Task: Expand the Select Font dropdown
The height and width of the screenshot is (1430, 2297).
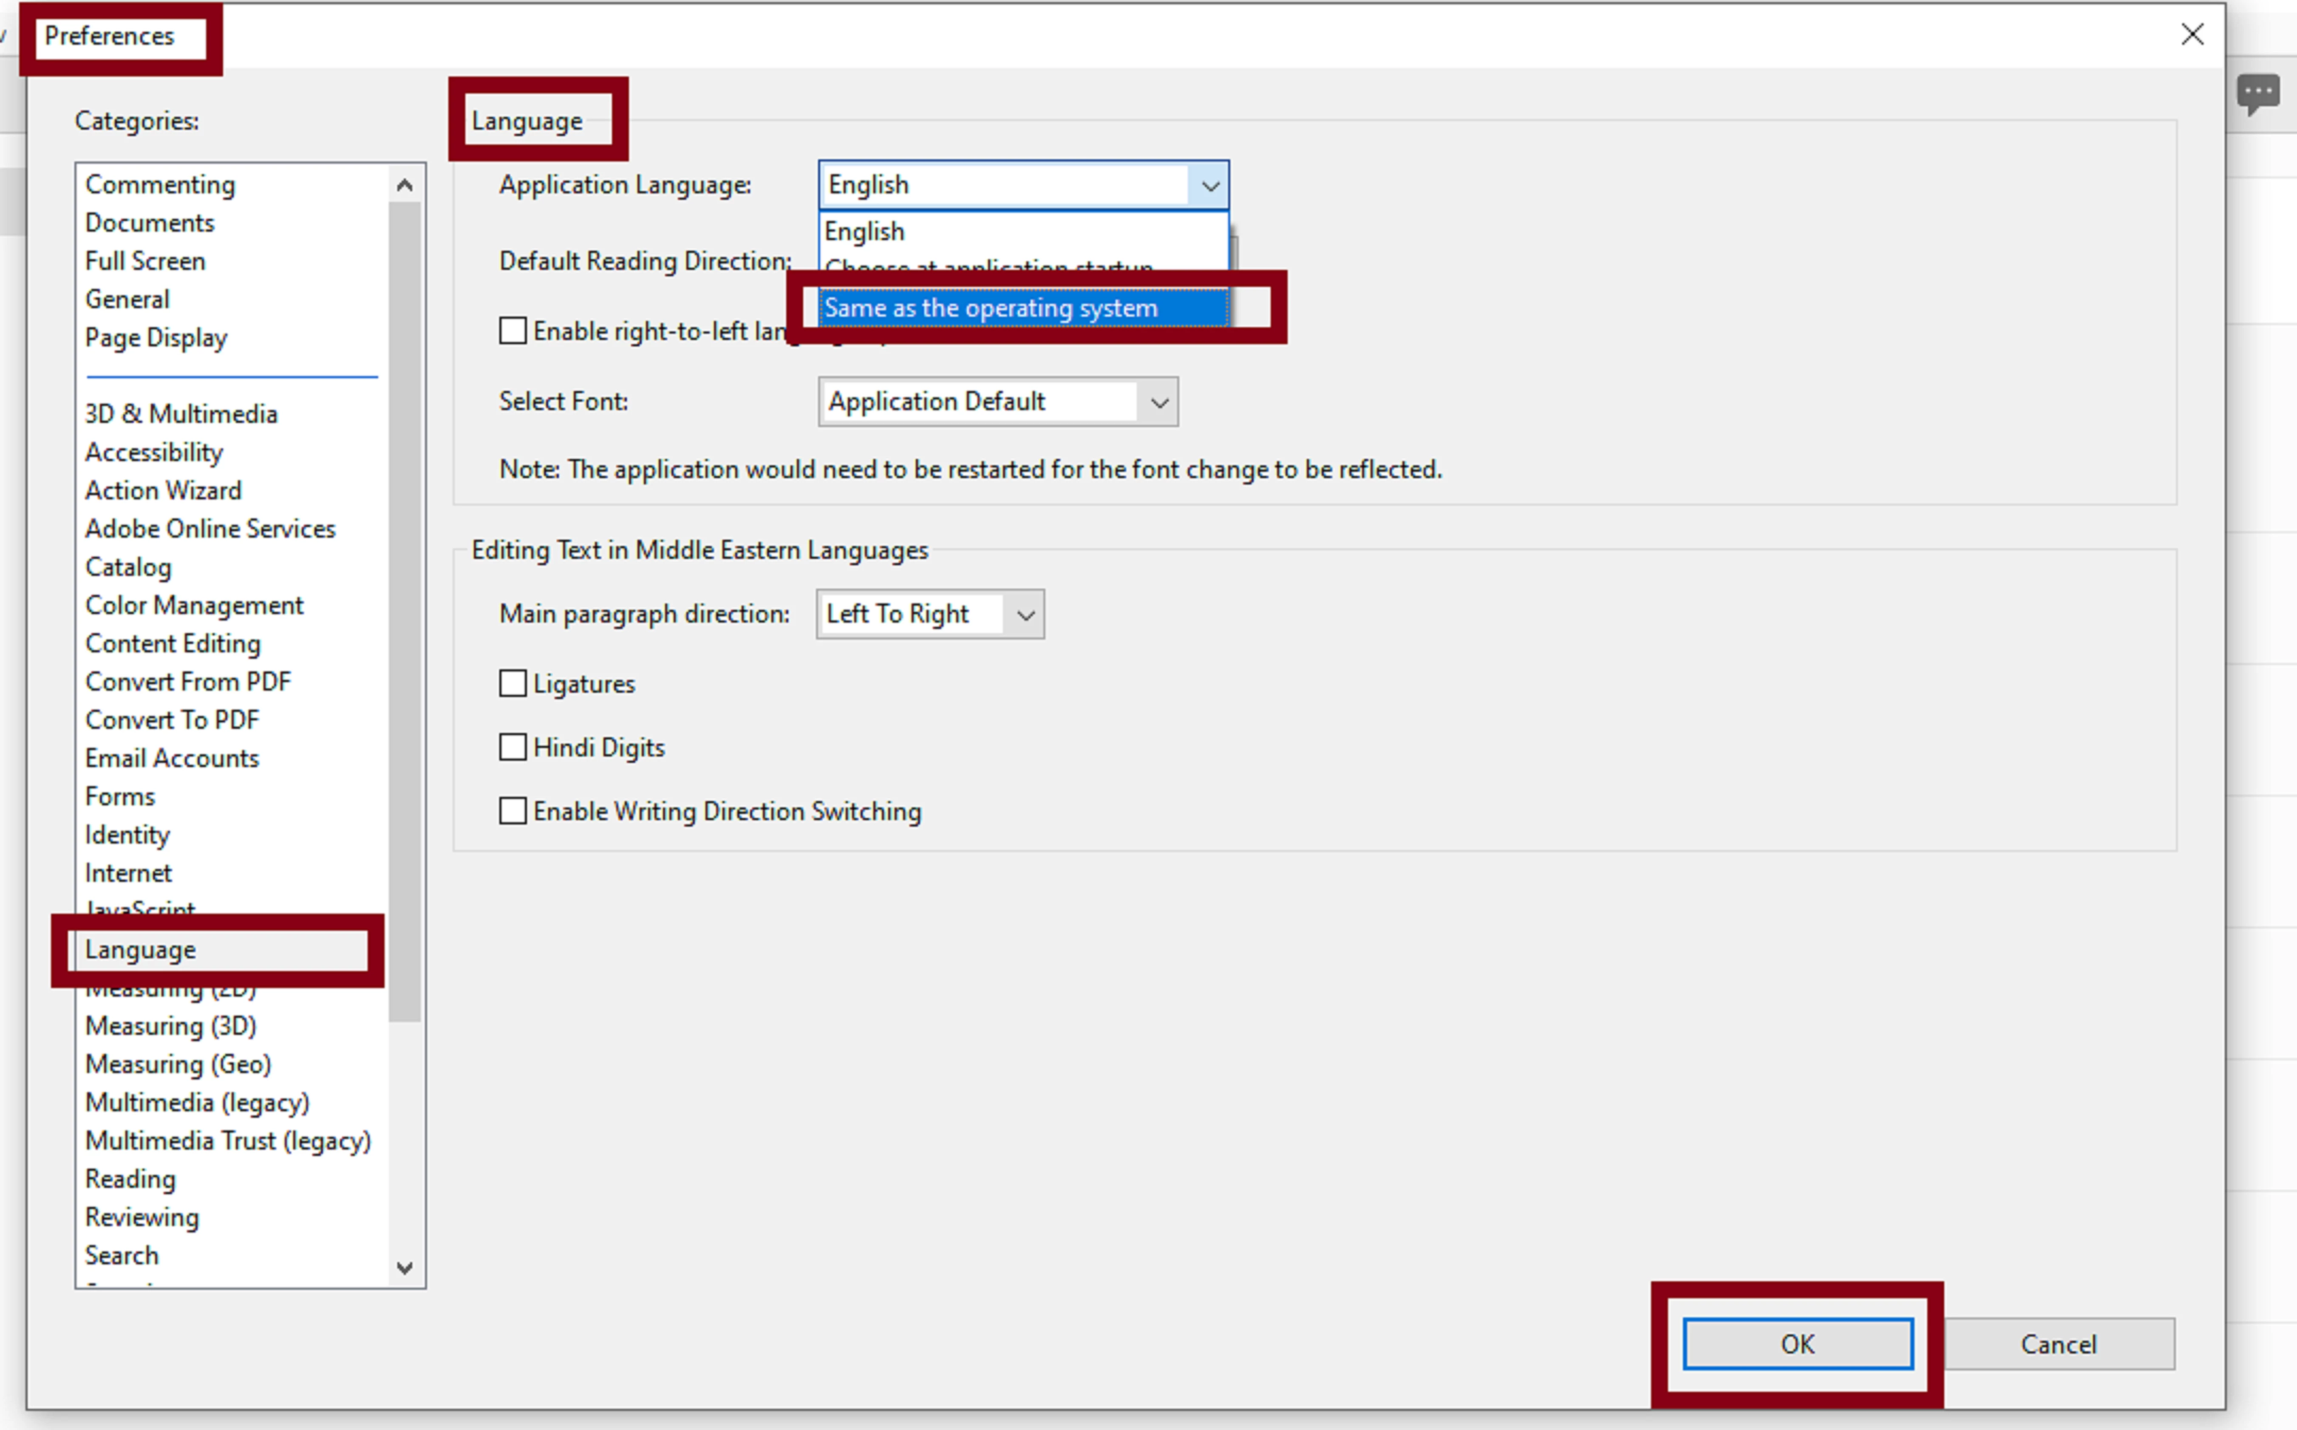Action: 1158,402
